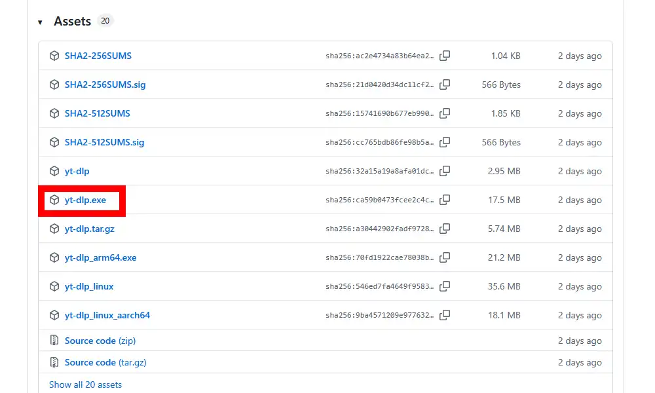
Task: Click the package icon beside yt-dlp_arm64.exe
Action: pos(54,257)
